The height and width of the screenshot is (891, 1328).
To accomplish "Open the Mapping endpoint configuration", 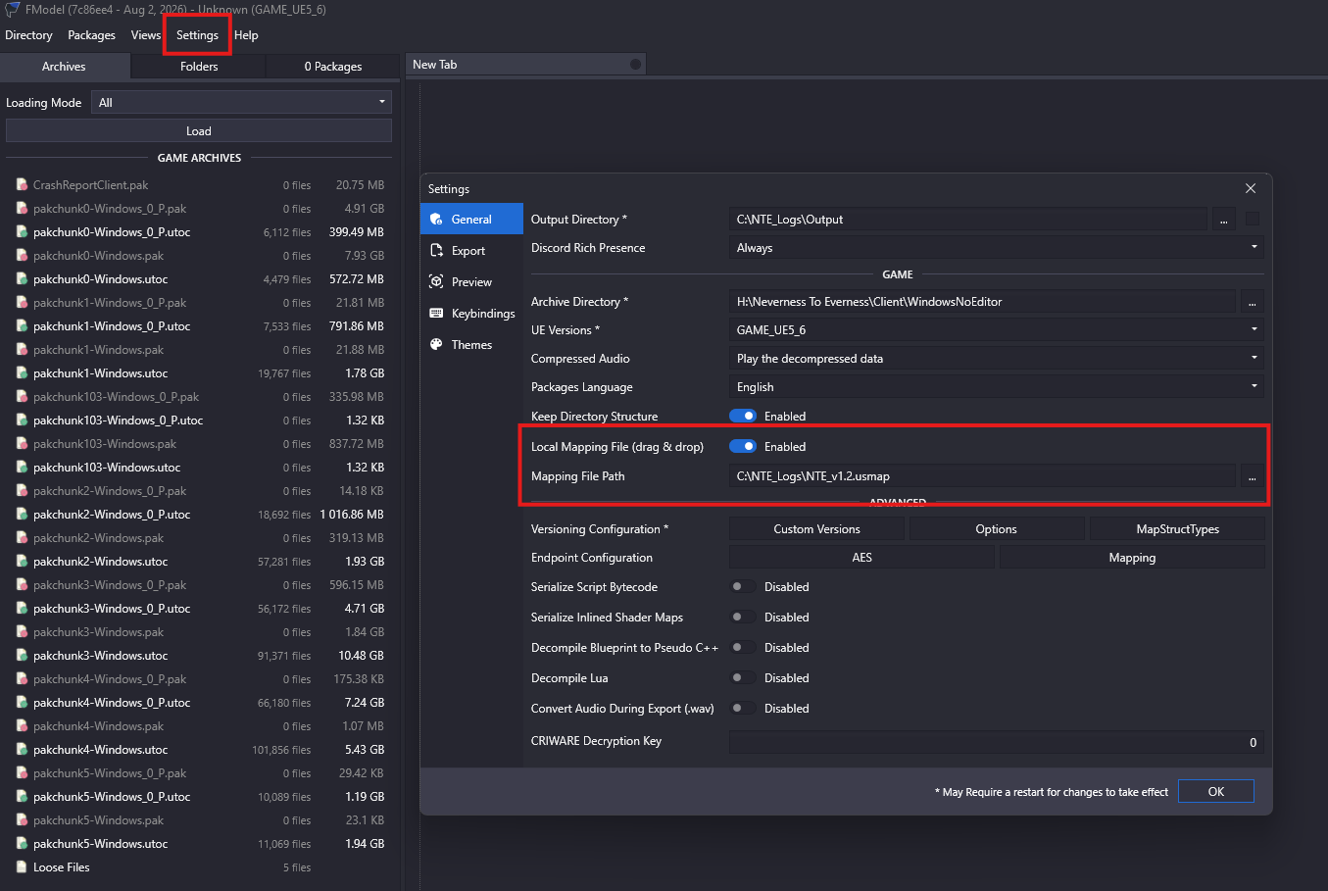I will pos(1132,558).
